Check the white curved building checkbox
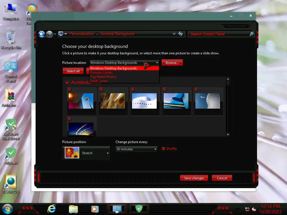Image resolution: width=287 pixels, height=215 pixels. (133, 89)
